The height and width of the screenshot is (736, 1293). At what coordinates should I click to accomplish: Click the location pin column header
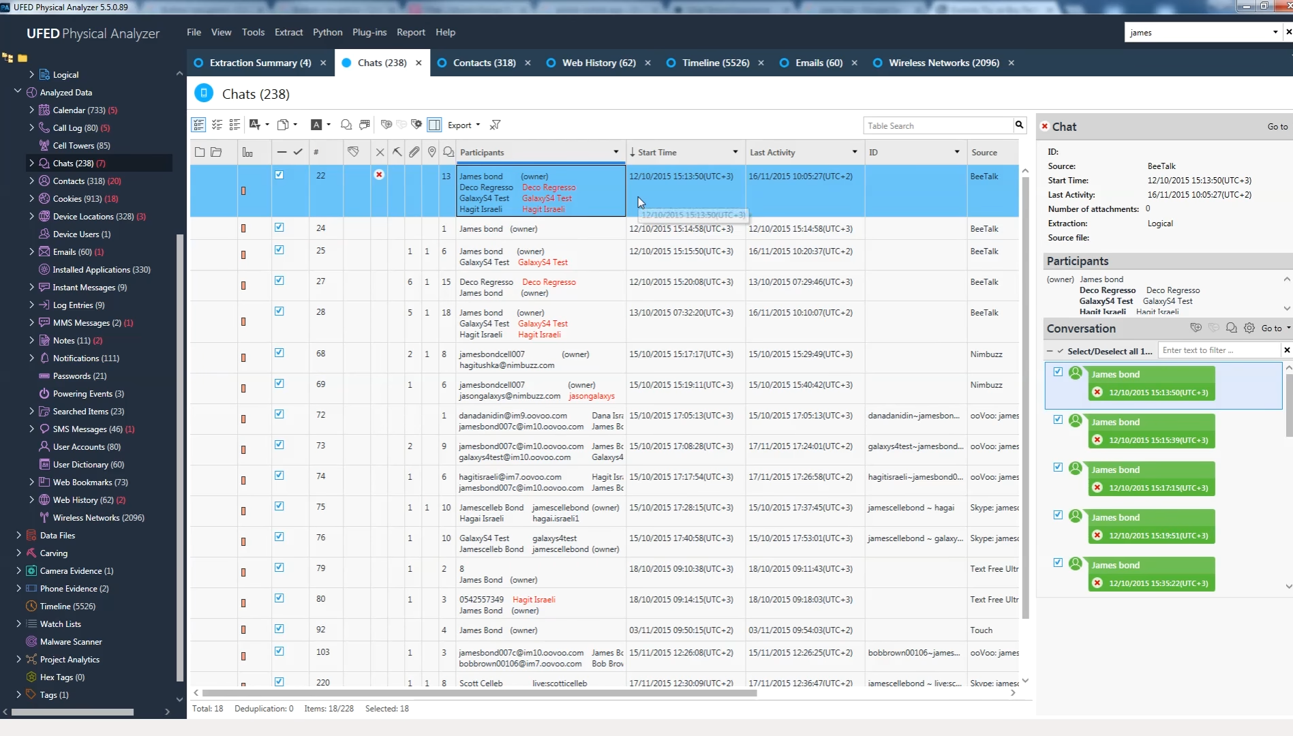431,152
